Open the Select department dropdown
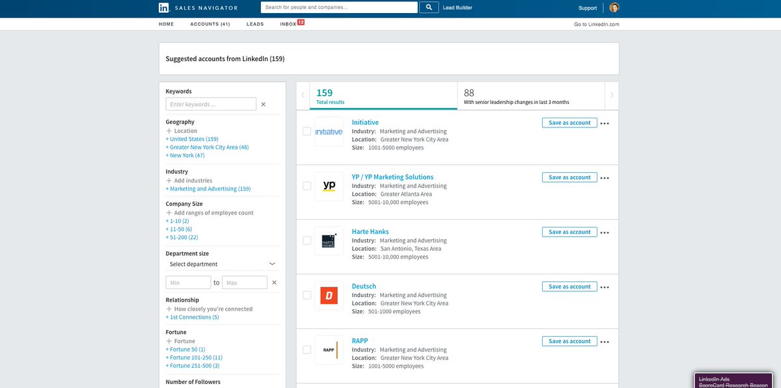 pyautogui.click(x=222, y=264)
